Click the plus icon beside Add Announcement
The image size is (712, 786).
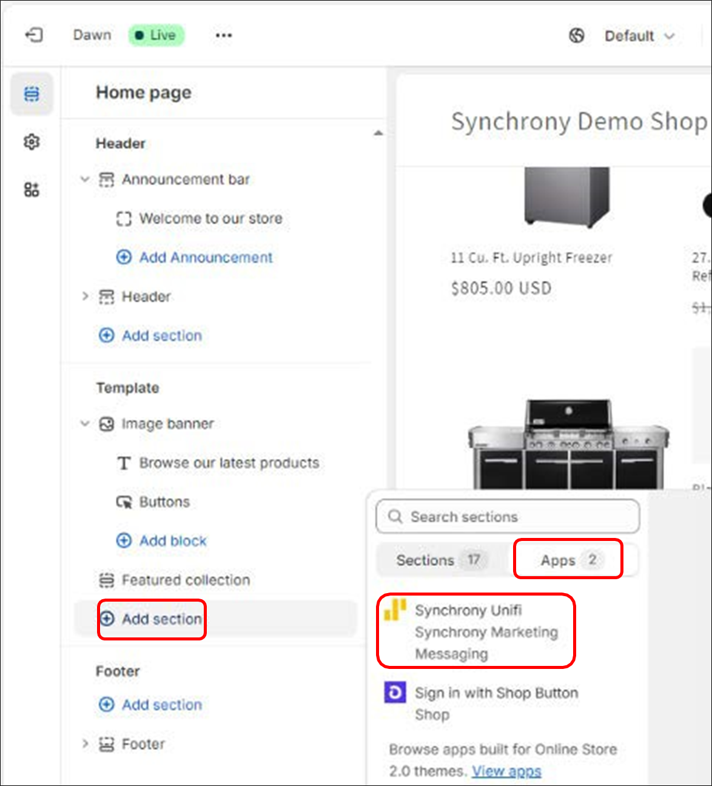[x=124, y=257]
